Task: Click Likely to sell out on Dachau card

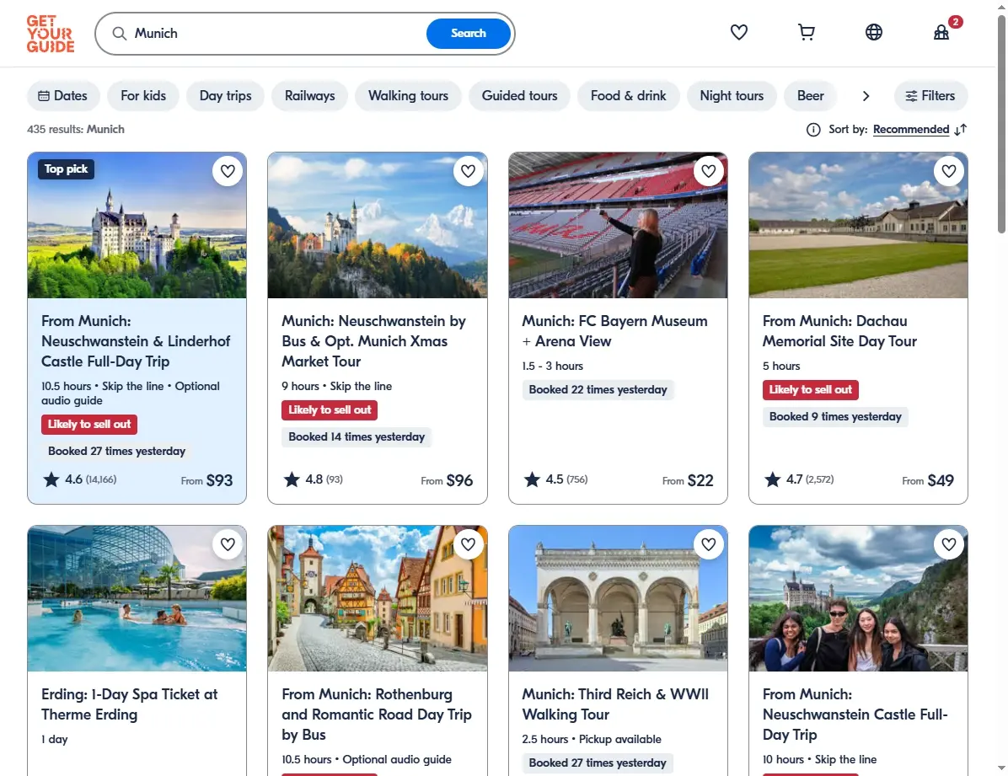Action: (x=811, y=389)
